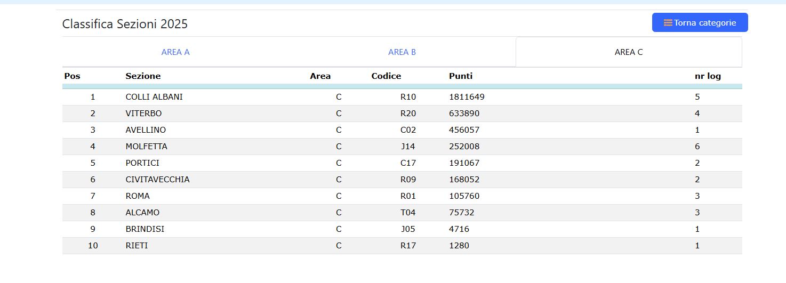
Task: Click the Pos column header
Action: 72,76
